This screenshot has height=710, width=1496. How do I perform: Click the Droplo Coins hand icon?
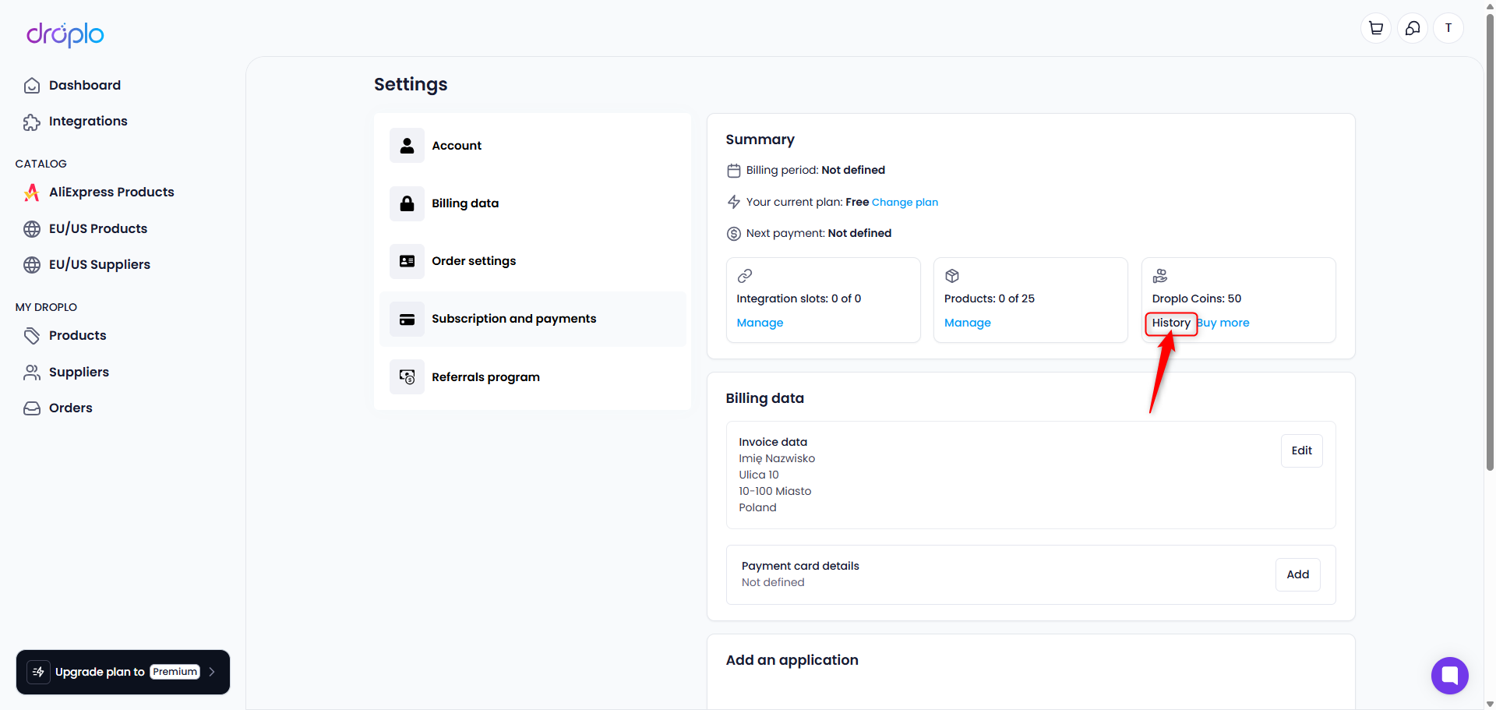1160,276
